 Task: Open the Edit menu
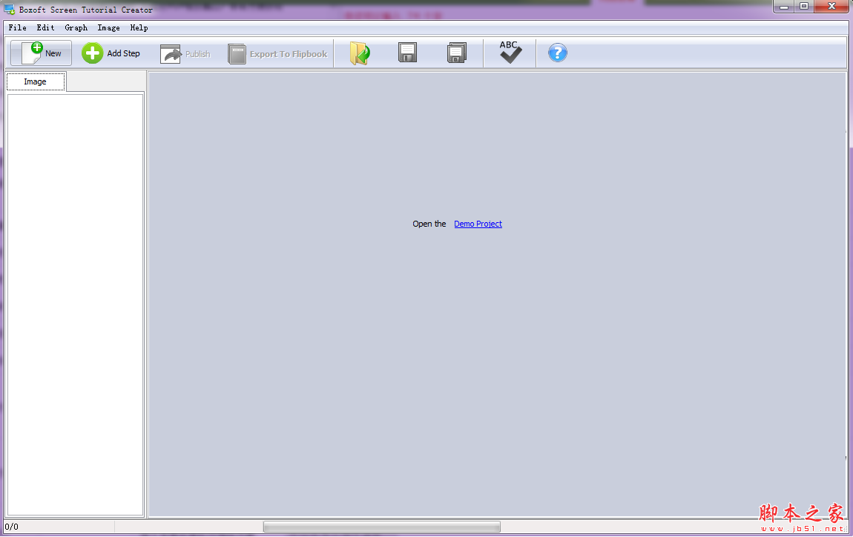(45, 27)
